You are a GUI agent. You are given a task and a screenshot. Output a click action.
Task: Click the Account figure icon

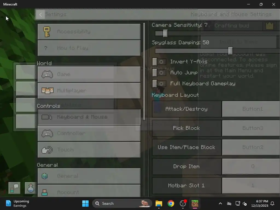tap(45, 192)
